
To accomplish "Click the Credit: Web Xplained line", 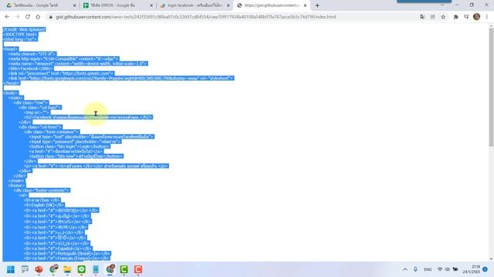I will (24, 29).
